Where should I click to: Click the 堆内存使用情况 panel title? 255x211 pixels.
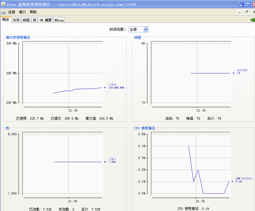point(18,38)
